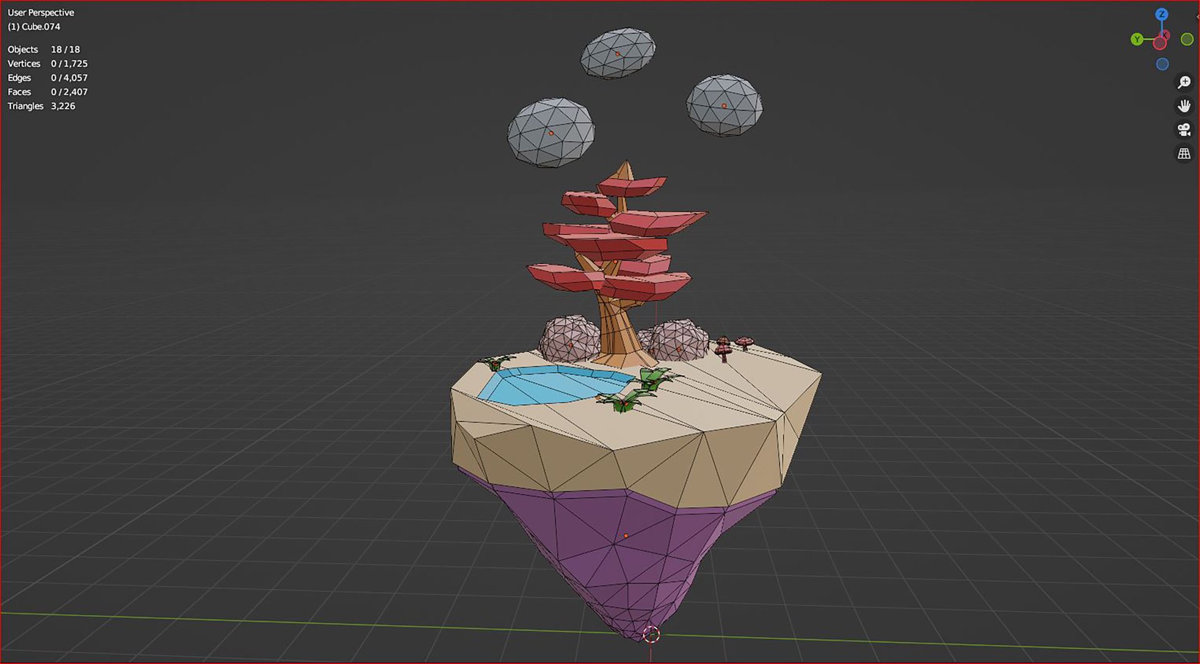Switch perspective/orthographic with grid icon

(x=1184, y=153)
